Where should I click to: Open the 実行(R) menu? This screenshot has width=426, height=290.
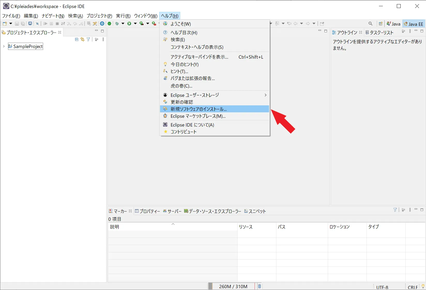point(123,16)
